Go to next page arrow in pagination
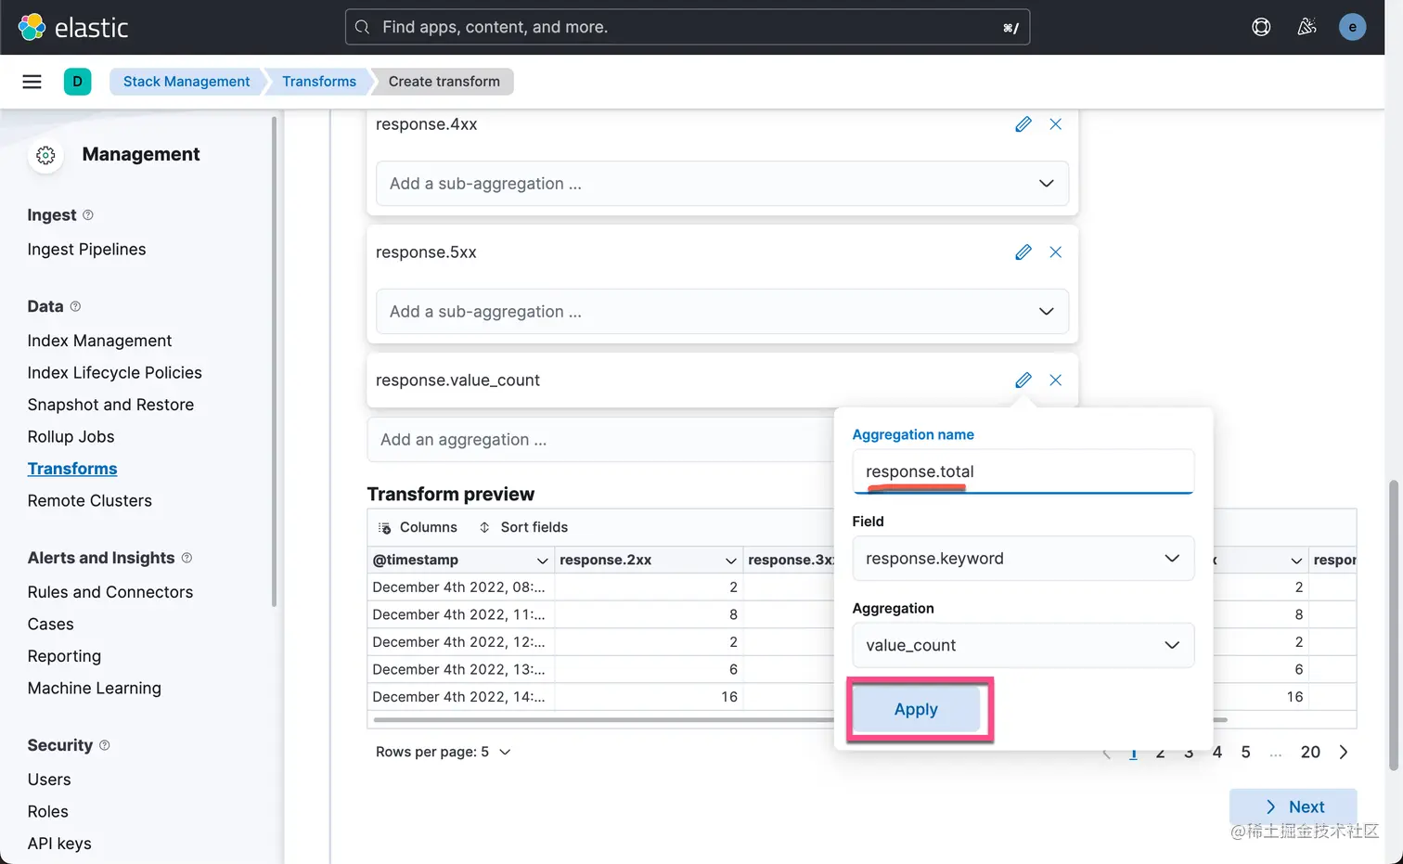The width and height of the screenshot is (1403, 864). 1343,753
